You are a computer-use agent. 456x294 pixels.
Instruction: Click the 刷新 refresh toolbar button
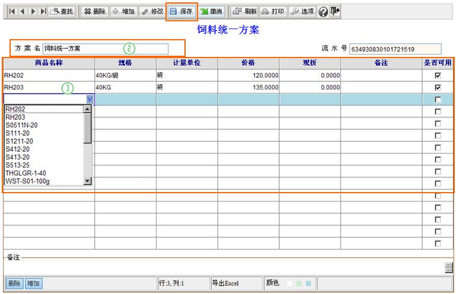pos(244,11)
